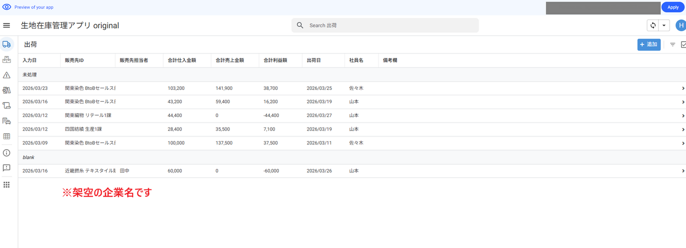
Task: Open the filter icon next to 追加
Action: coord(673,45)
